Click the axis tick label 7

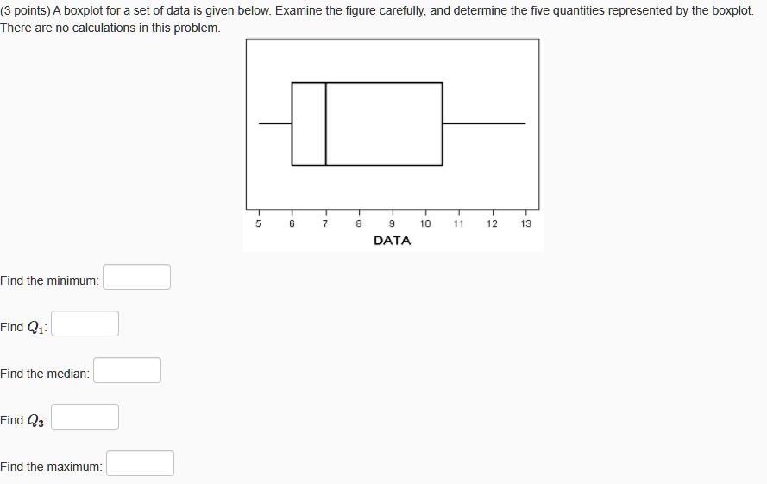(325, 223)
